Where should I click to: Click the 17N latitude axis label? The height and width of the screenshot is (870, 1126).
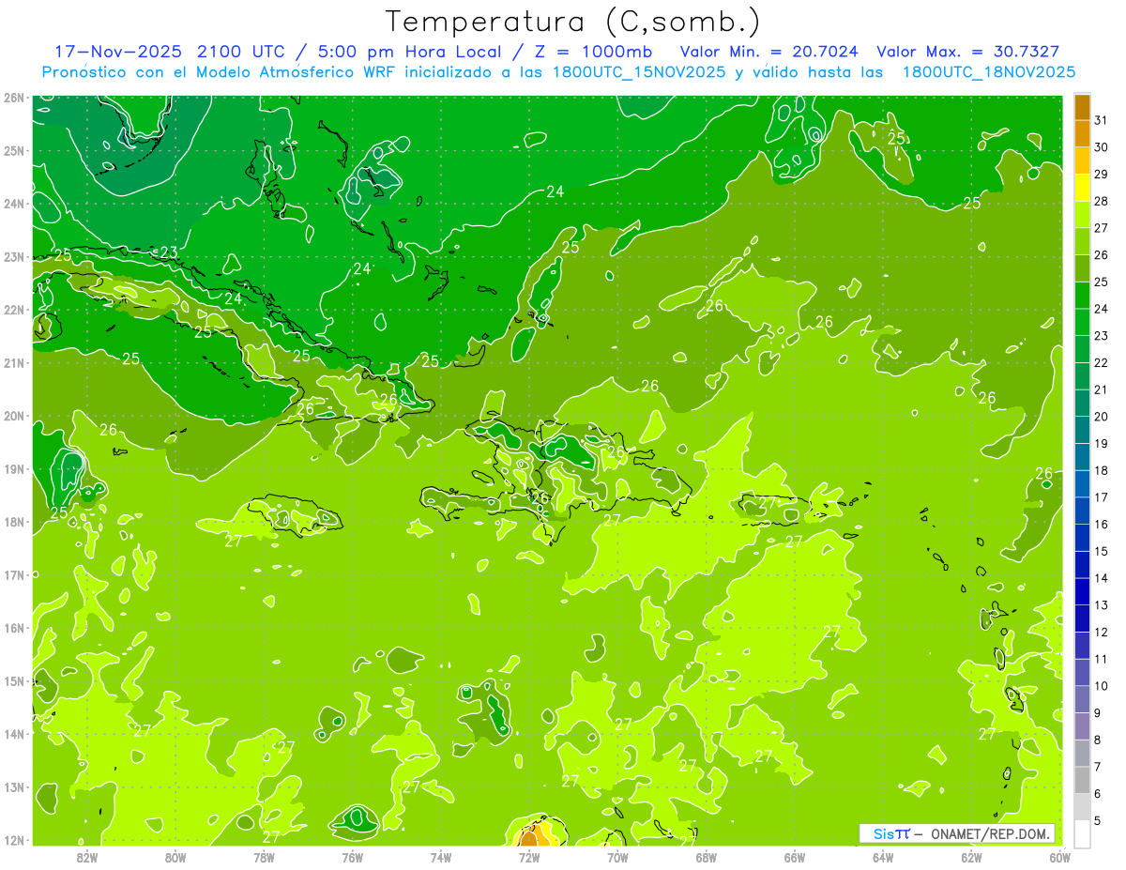pos(13,574)
